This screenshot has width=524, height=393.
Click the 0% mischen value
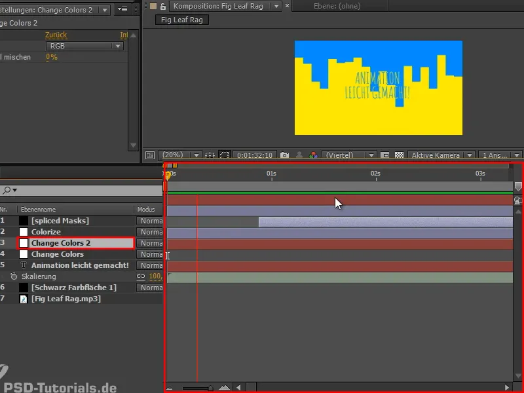(x=52, y=57)
